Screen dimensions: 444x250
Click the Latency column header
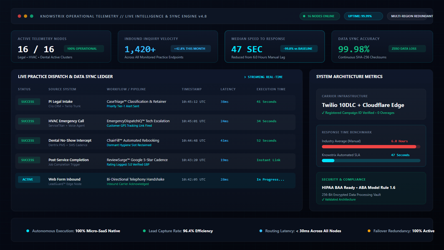228,89
